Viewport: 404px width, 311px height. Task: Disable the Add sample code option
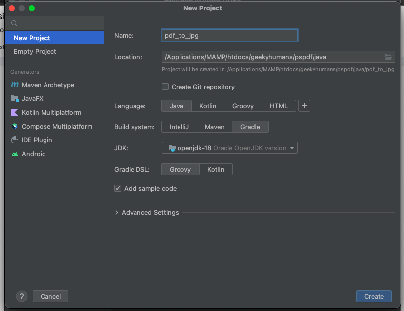click(117, 188)
